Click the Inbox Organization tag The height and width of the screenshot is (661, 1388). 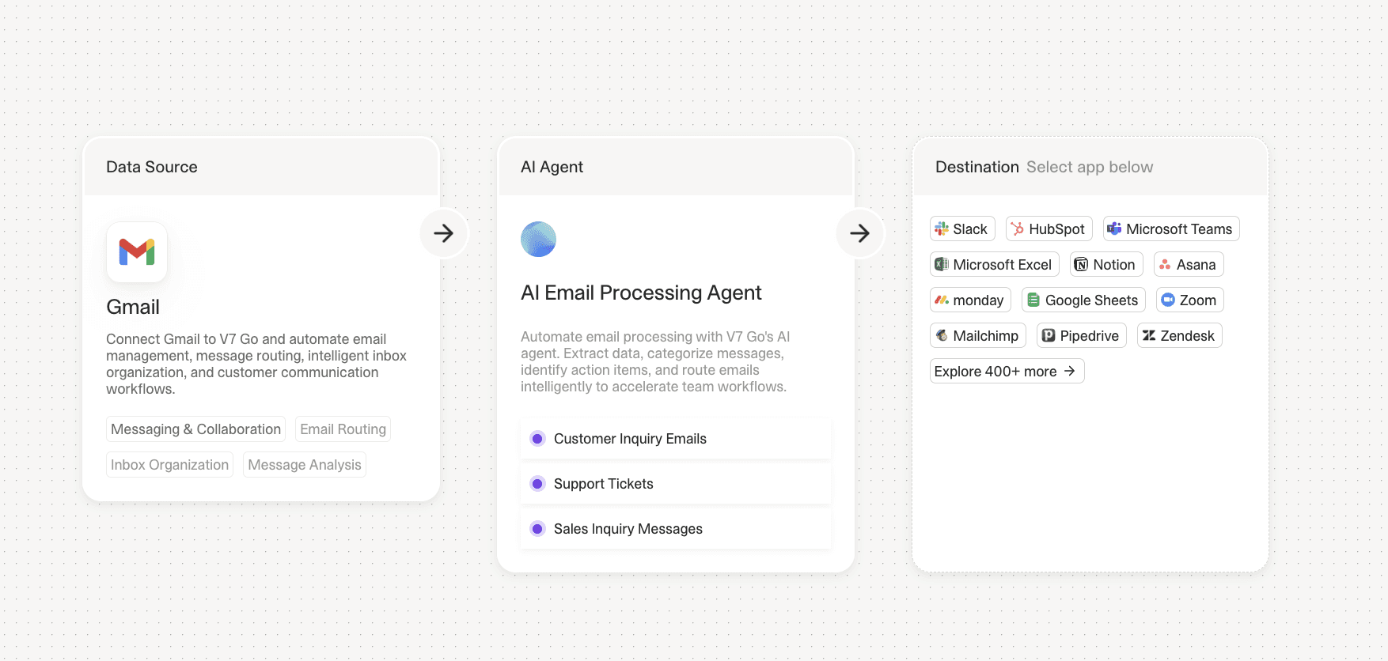[169, 464]
